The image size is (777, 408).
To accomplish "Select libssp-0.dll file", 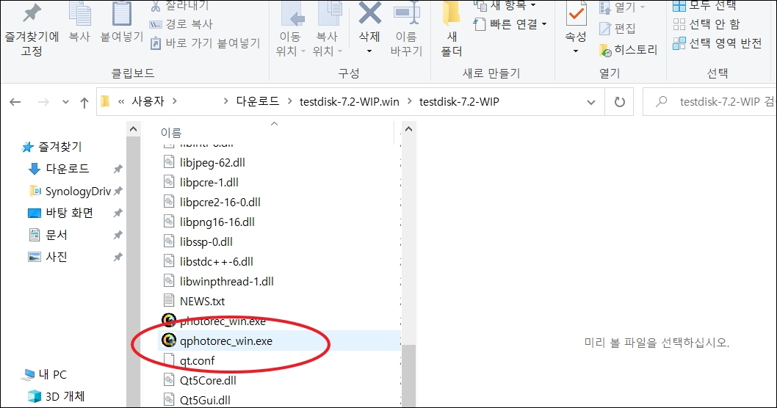I will [206, 241].
